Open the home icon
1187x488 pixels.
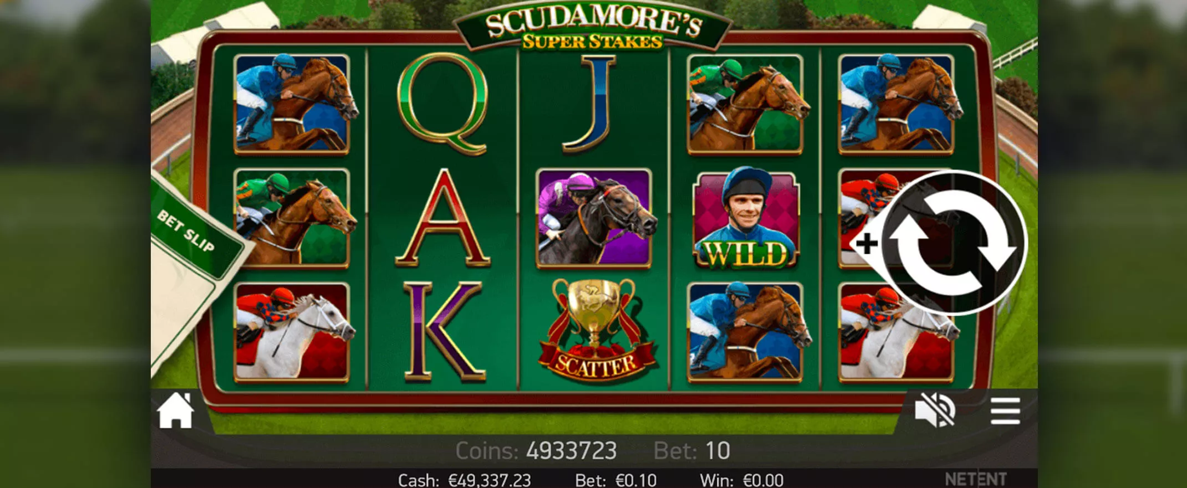(x=176, y=410)
